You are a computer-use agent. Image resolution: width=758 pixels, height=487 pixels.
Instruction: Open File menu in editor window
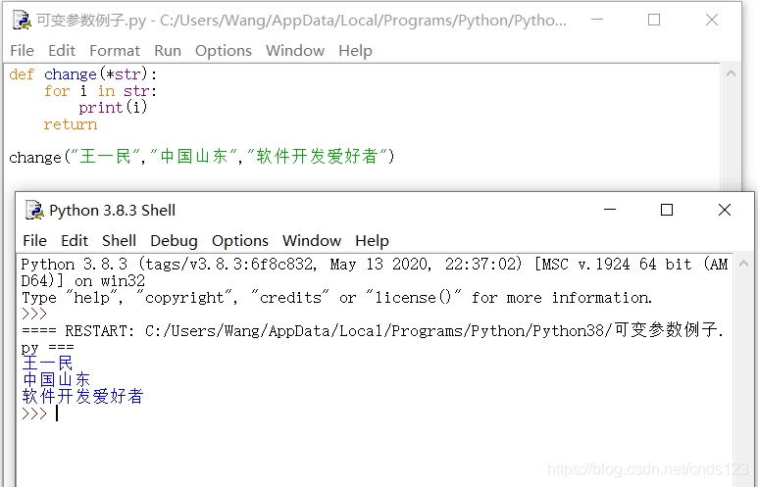[22, 51]
